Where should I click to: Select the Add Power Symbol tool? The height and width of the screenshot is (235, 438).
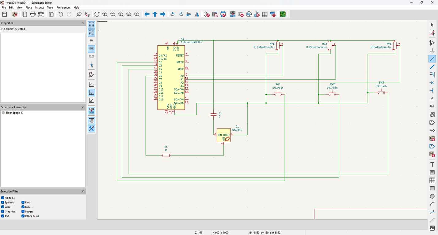[432, 51]
